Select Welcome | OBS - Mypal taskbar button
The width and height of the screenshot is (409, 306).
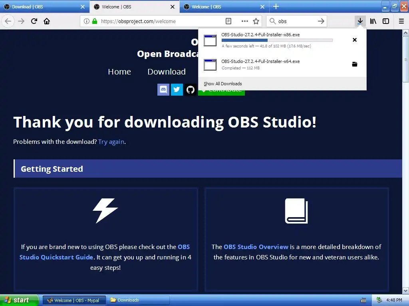pos(74,300)
